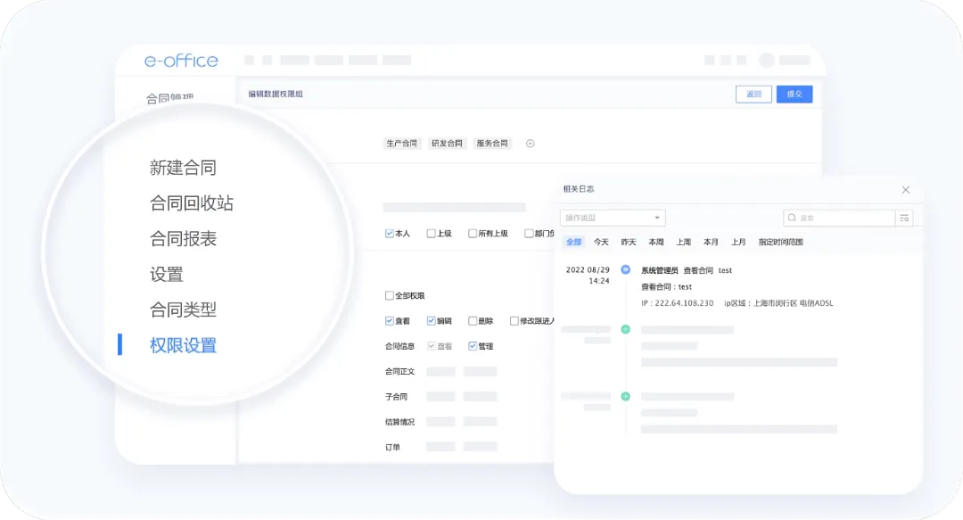Click the blue timeline dot for 2022 08/29
The width and height of the screenshot is (963, 520).
click(625, 269)
